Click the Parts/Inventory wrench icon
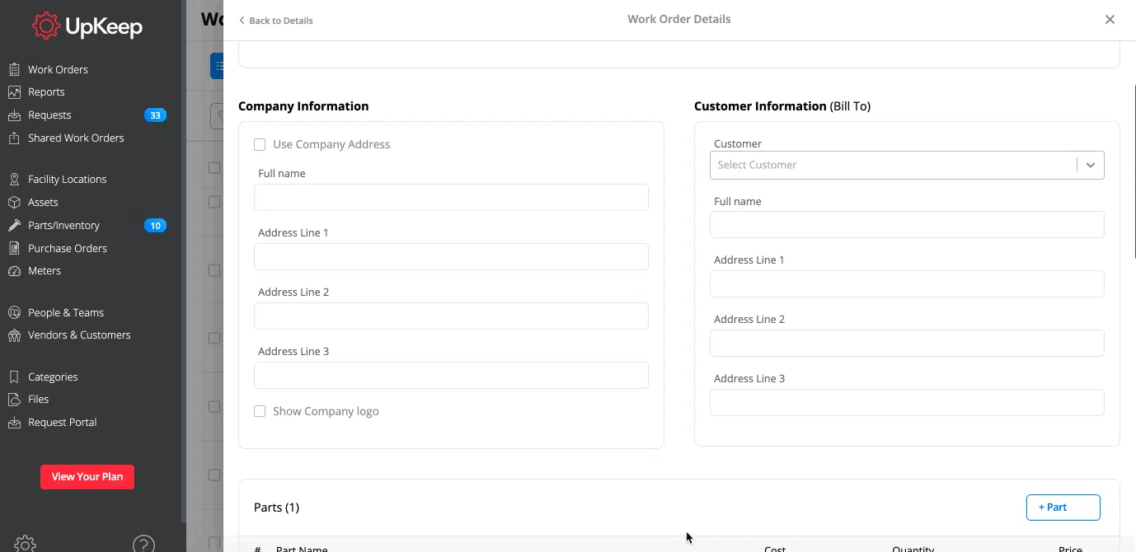1136x552 pixels. pos(14,226)
